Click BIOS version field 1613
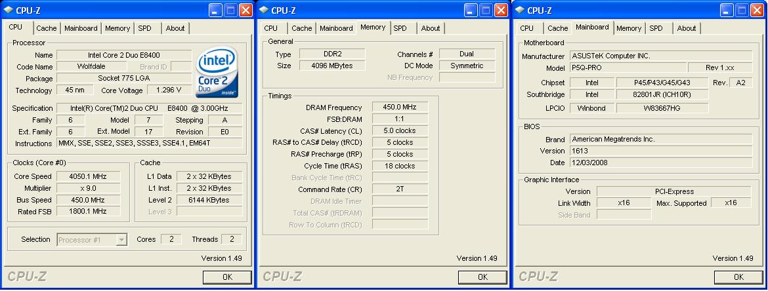Screen dimensions: 768x291 (x=661, y=151)
